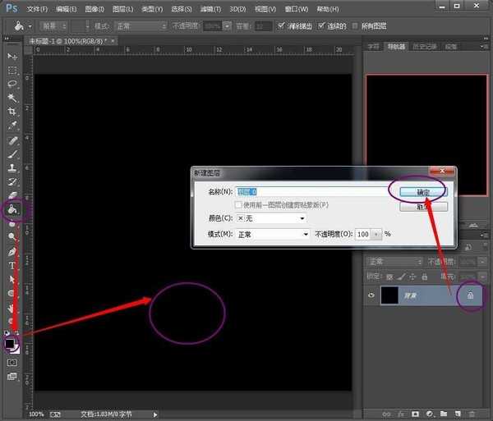Select the Type (T) tool
493x421 pixels.
click(x=12, y=265)
